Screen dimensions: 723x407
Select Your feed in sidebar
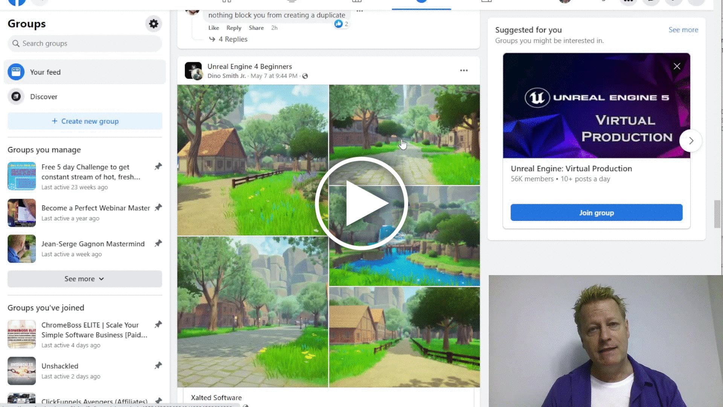(x=85, y=72)
